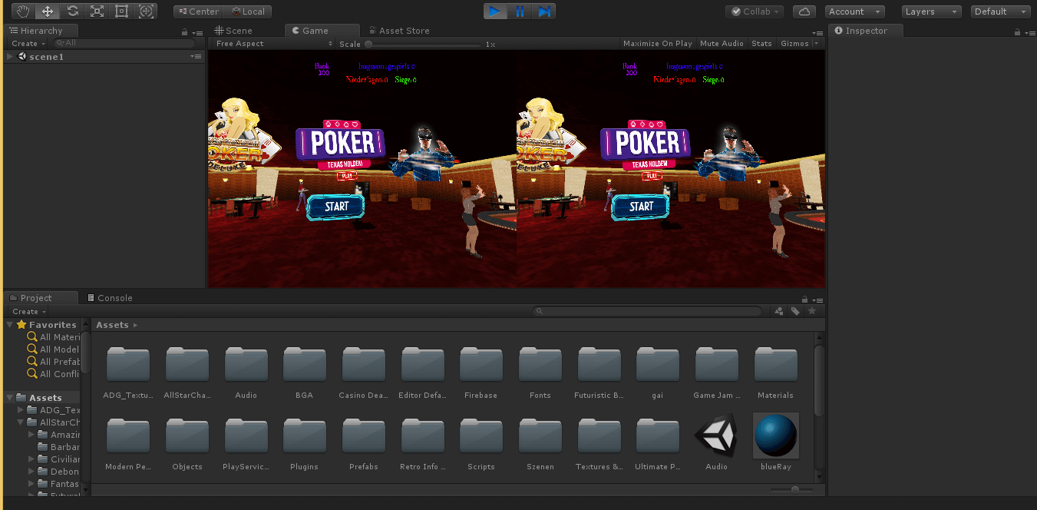Click the Project search field
Image resolution: width=1037 pixels, height=510 pixels.
[649, 311]
